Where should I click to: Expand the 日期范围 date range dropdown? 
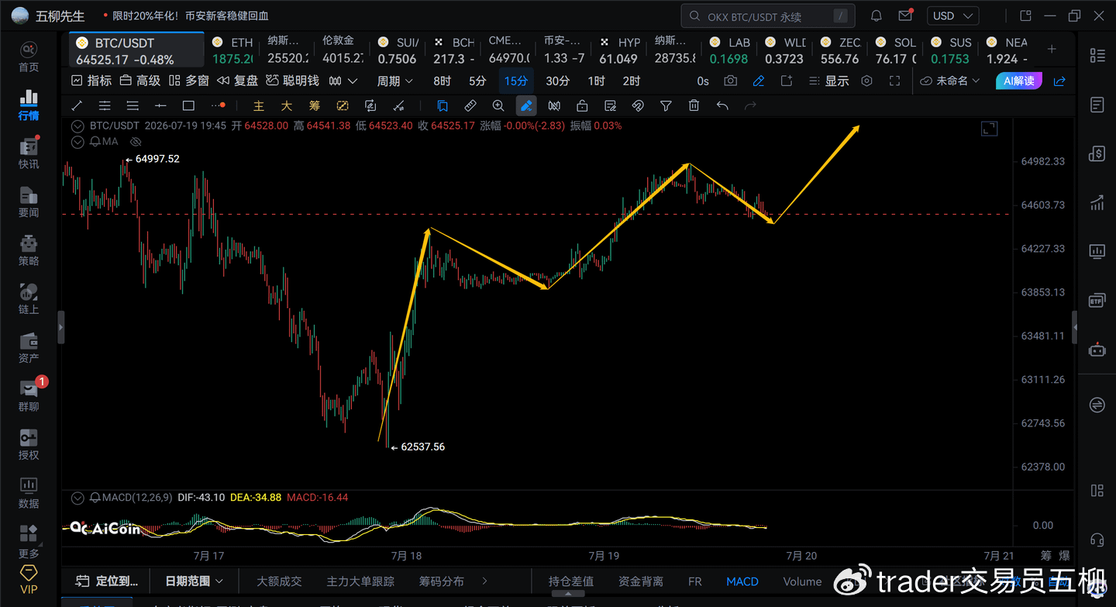click(x=195, y=581)
